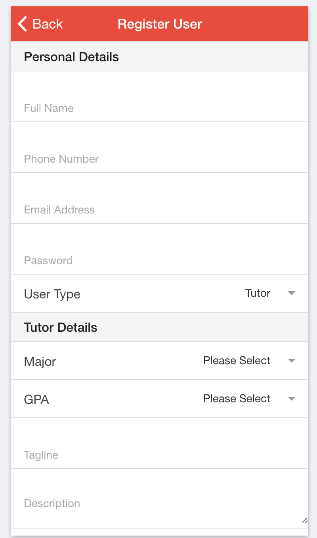Click the Register User header title
Screen dimensions: 317x538
tap(160, 24)
